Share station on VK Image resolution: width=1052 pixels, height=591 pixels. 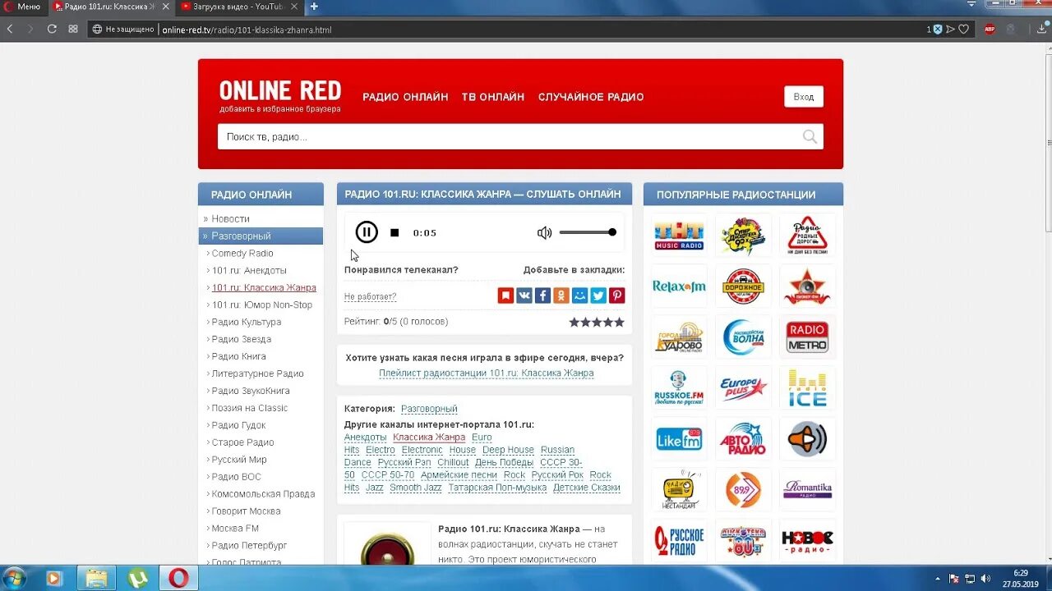point(524,295)
